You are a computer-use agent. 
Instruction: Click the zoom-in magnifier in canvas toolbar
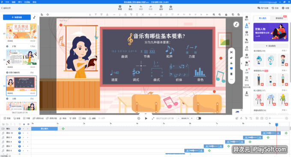point(214,15)
